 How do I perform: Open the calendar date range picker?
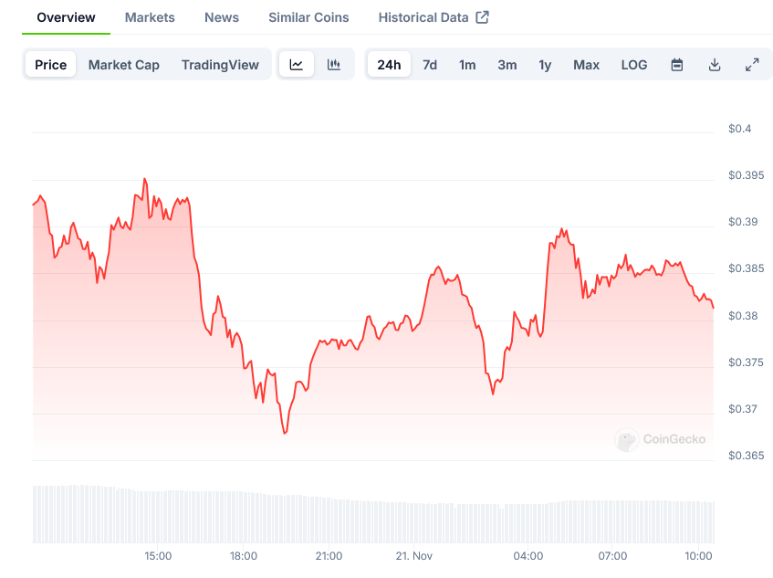click(x=677, y=65)
